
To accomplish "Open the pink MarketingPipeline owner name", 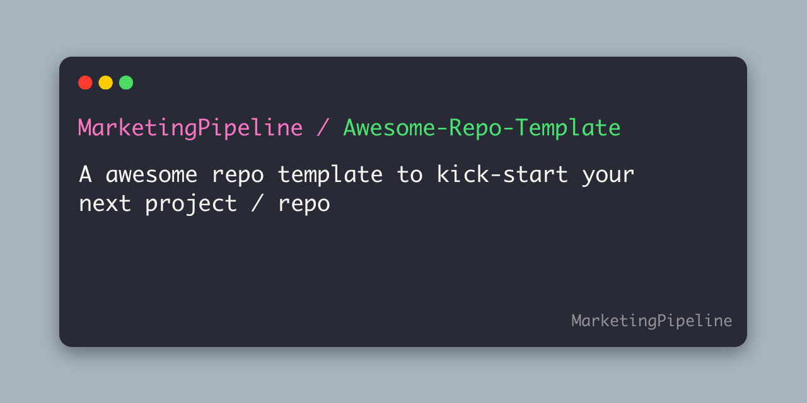I will [x=190, y=128].
